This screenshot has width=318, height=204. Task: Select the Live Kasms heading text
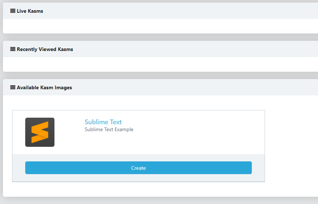[x=30, y=11]
